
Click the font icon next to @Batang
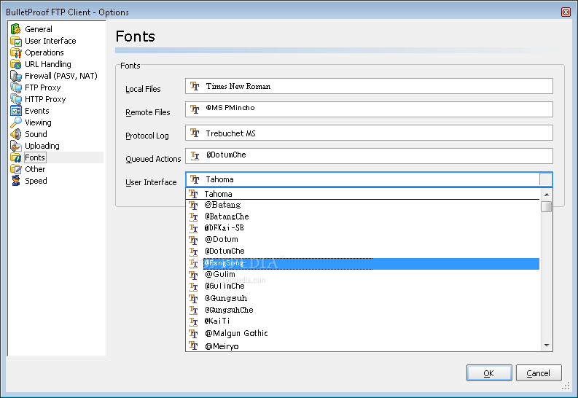pos(194,205)
